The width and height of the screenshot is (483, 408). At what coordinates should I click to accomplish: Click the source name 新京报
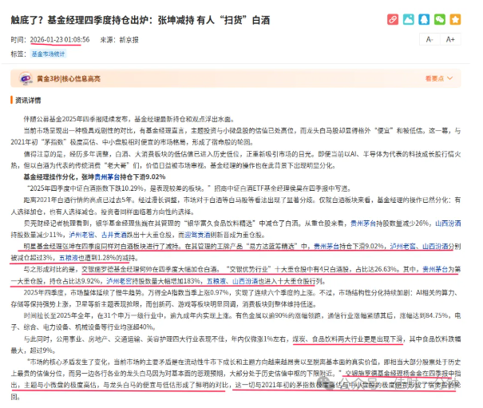[x=129, y=40]
